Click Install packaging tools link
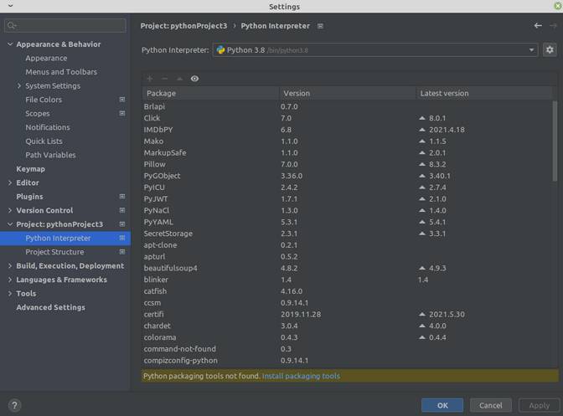 pos(301,376)
